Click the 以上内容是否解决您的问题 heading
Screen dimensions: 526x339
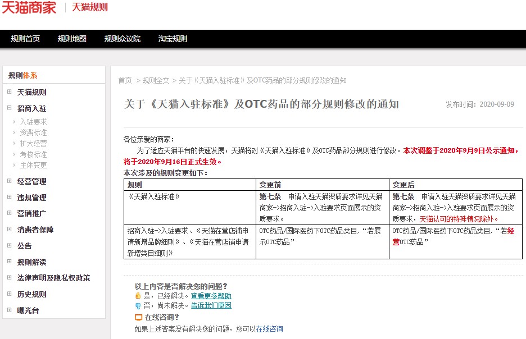pyautogui.click(x=181, y=286)
